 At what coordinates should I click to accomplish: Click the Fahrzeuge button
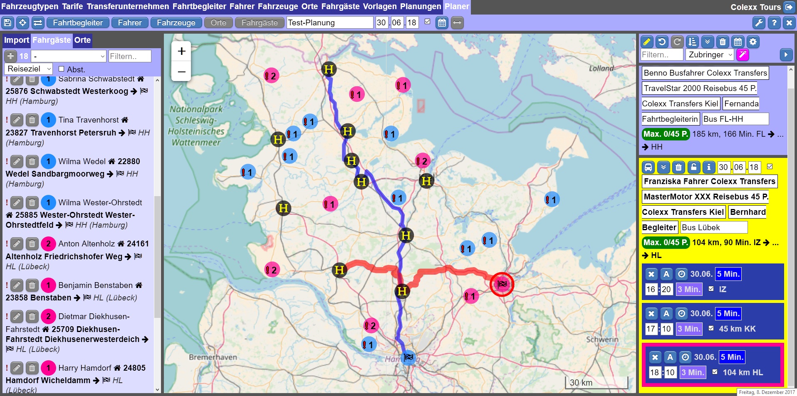tap(176, 23)
